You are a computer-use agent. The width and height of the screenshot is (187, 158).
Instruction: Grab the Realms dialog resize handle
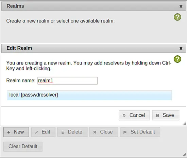pos(184,155)
